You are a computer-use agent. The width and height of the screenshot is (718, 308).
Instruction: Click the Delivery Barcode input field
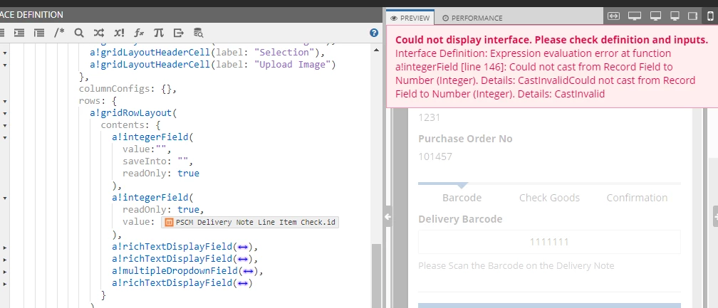tap(549, 241)
